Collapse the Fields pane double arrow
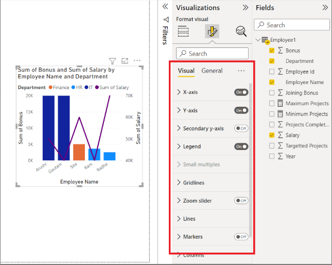This screenshot has width=332, height=265. click(x=325, y=8)
